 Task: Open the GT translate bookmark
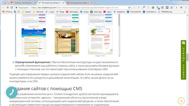17,12
